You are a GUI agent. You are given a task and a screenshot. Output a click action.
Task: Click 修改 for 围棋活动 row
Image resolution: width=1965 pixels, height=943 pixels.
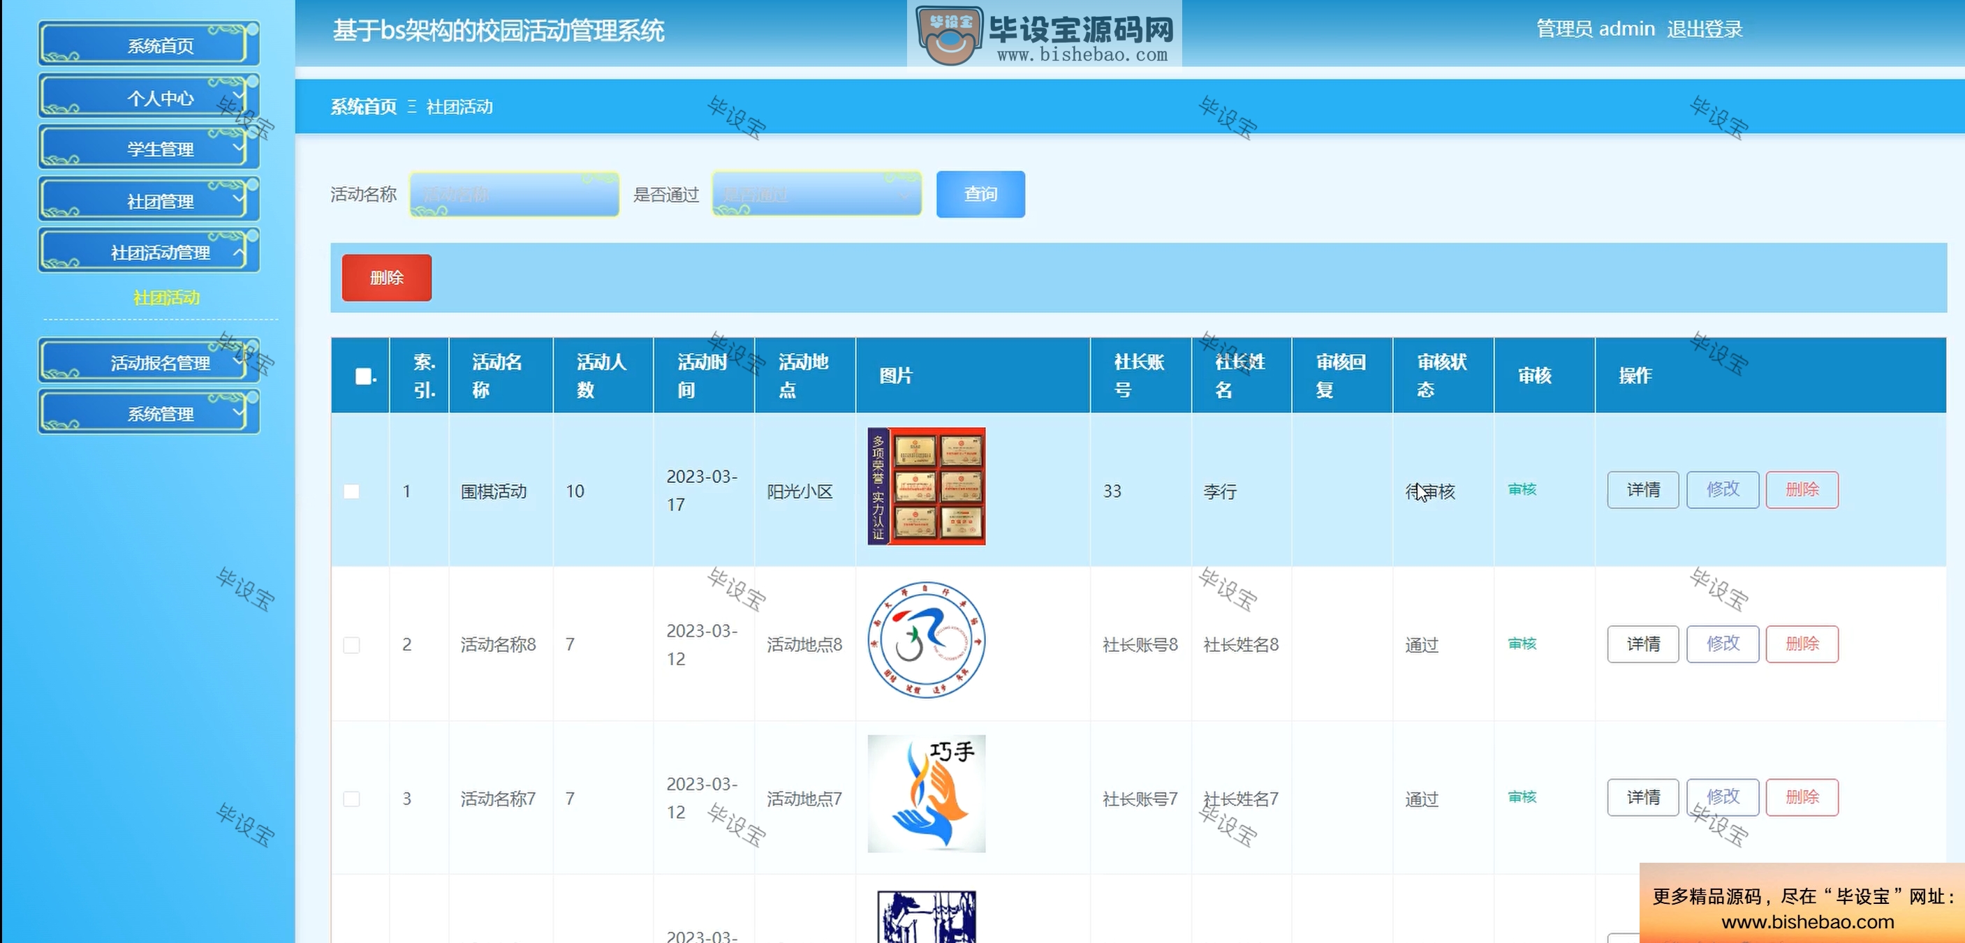[x=1723, y=489]
